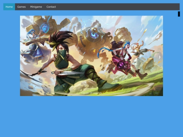Show previous carousel slide

coord(23,57)
